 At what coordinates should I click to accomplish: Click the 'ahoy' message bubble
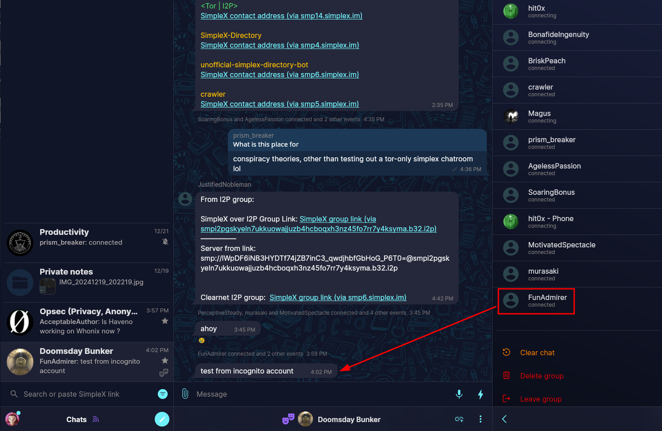(228, 328)
